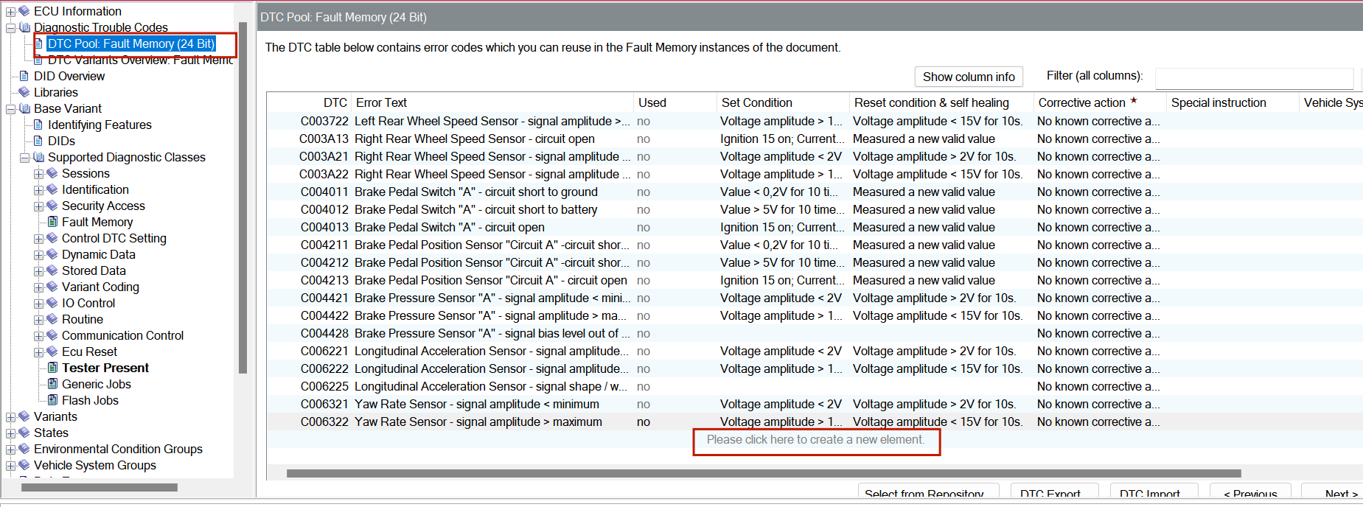This screenshot has height=507, width=1363.
Task: Click the DTC Import button
Action: pos(1149,493)
